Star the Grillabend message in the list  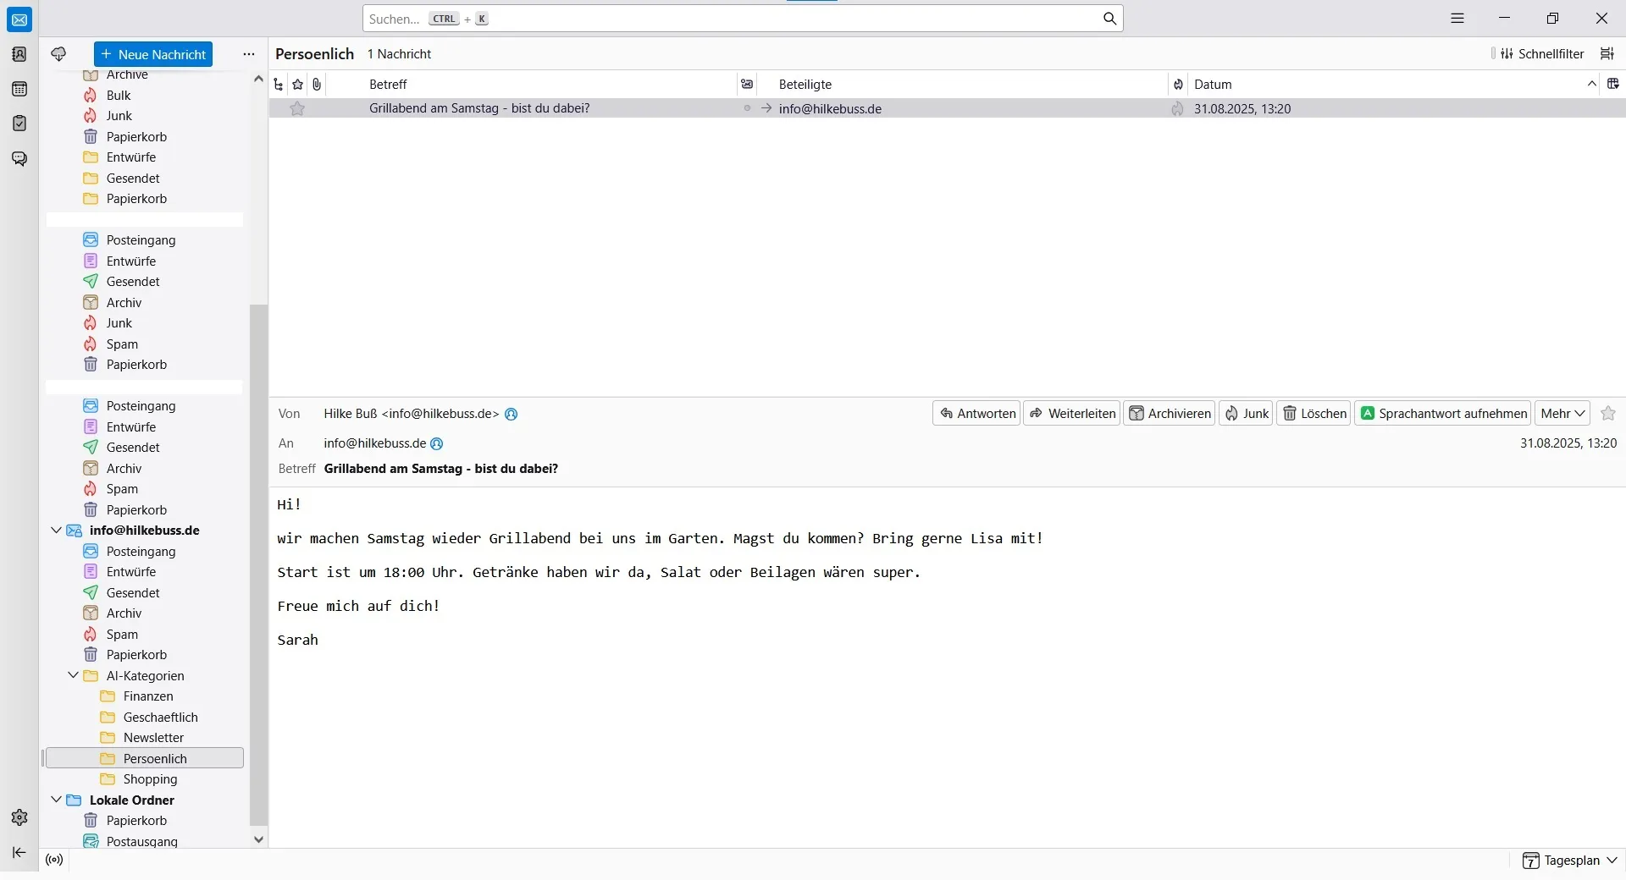(297, 108)
